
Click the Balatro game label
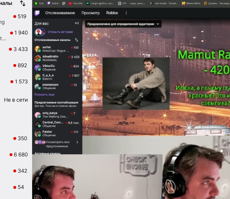tap(47, 79)
